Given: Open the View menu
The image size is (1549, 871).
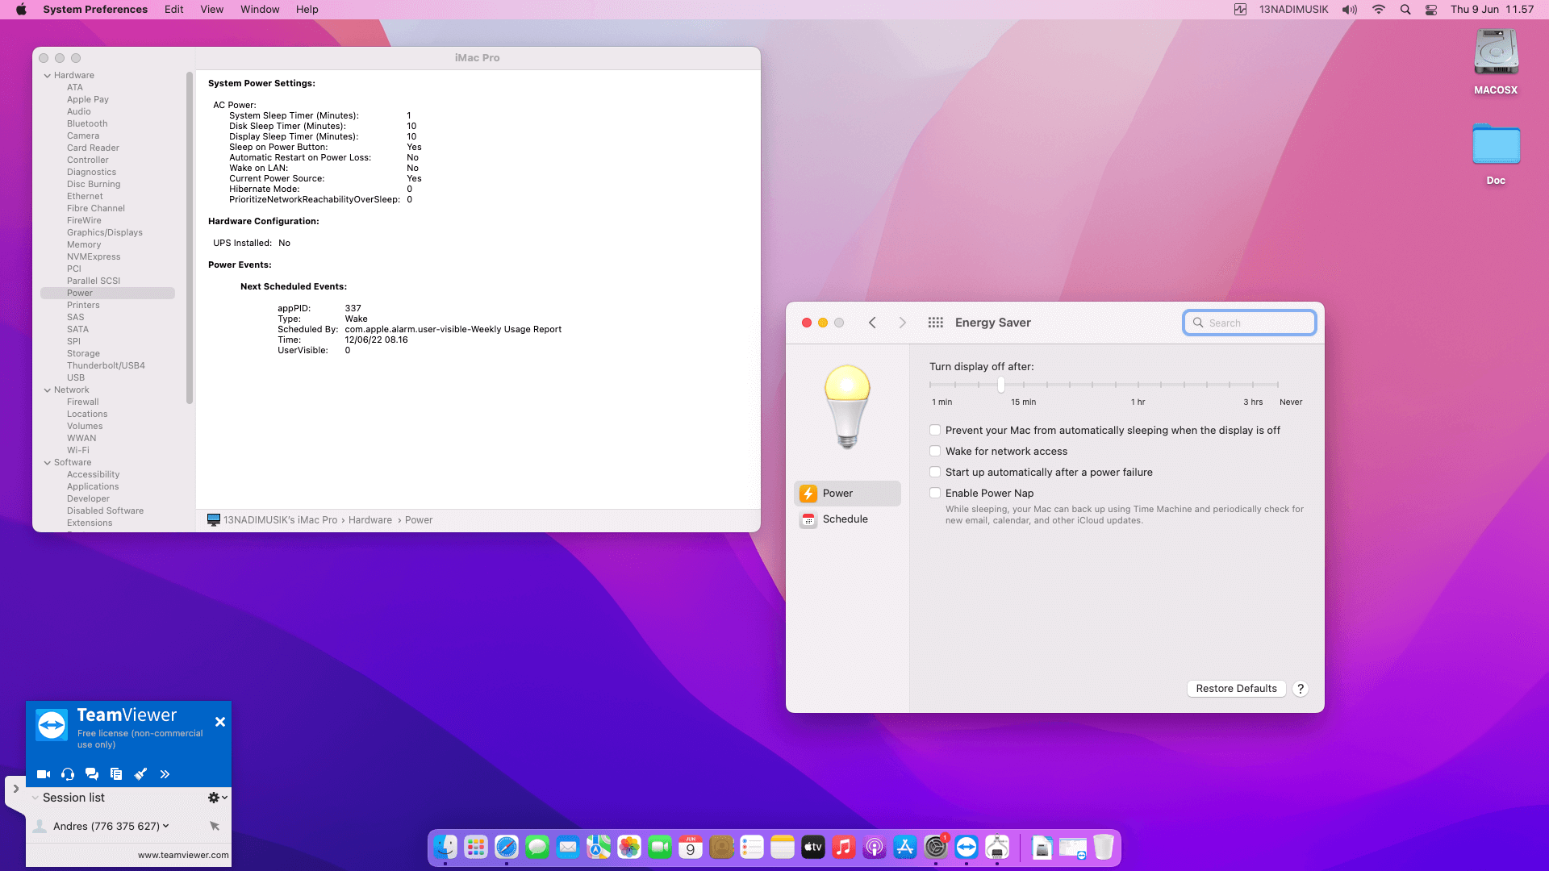Looking at the screenshot, I should [x=212, y=10].
